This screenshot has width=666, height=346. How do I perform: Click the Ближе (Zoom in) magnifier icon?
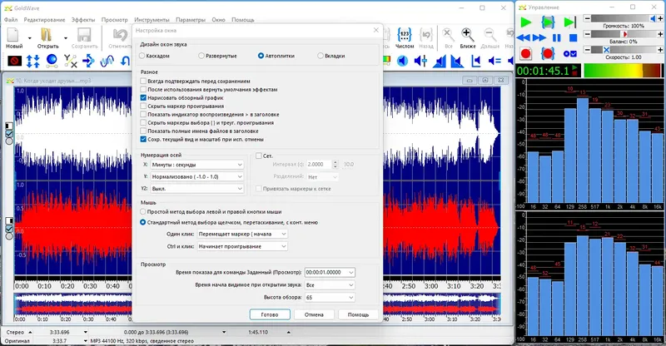[468, 35]
